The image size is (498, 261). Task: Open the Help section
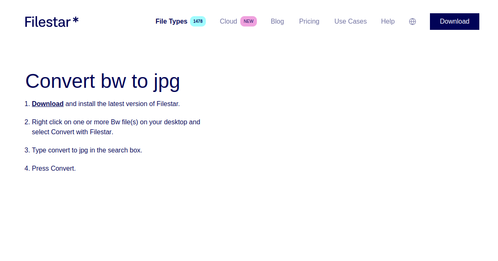tap(388, 21)
